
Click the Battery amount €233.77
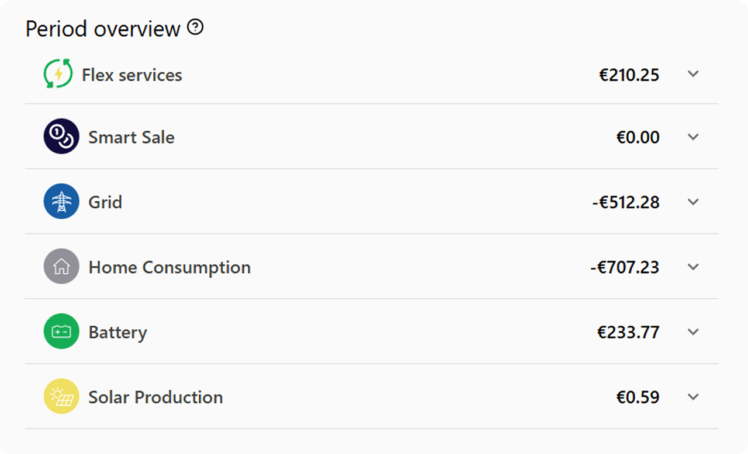[x=628, y=333]
